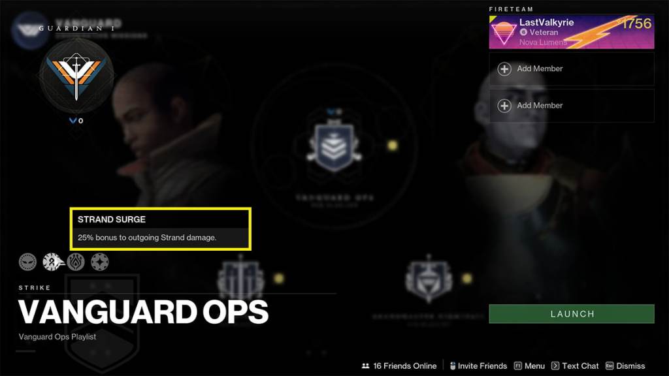Open the Menu option in footer

[x=529, y=366]
